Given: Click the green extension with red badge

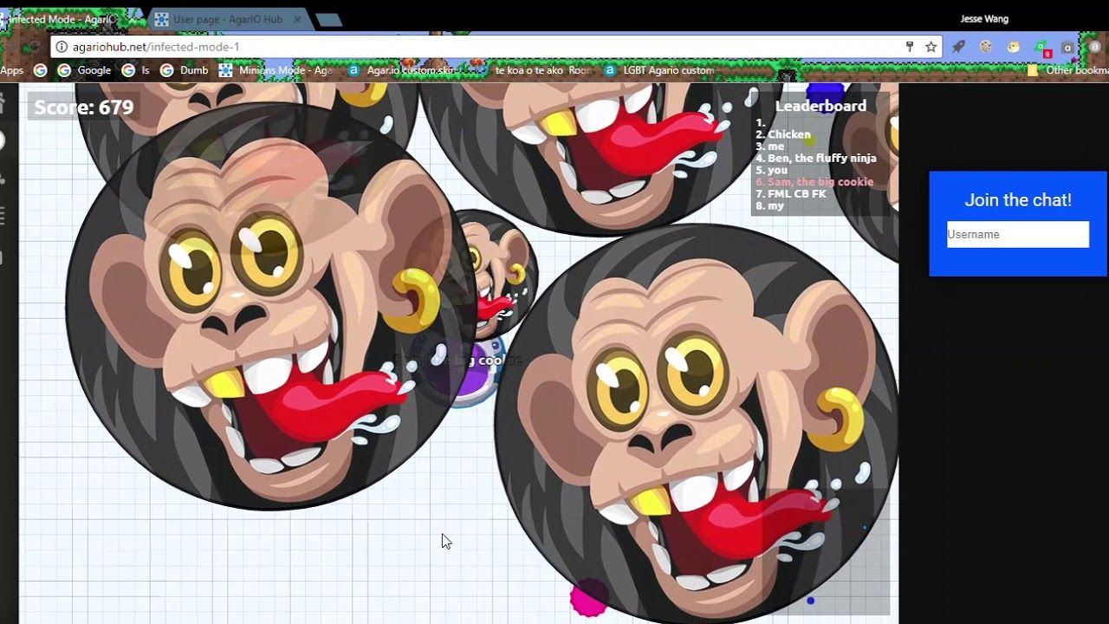Looking at the screenshot, I should (1042, 48).
